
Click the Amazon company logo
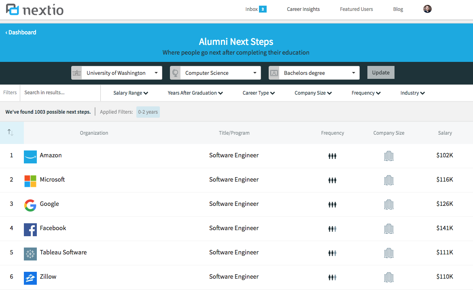pyautogui.click(x=30, y=157)
